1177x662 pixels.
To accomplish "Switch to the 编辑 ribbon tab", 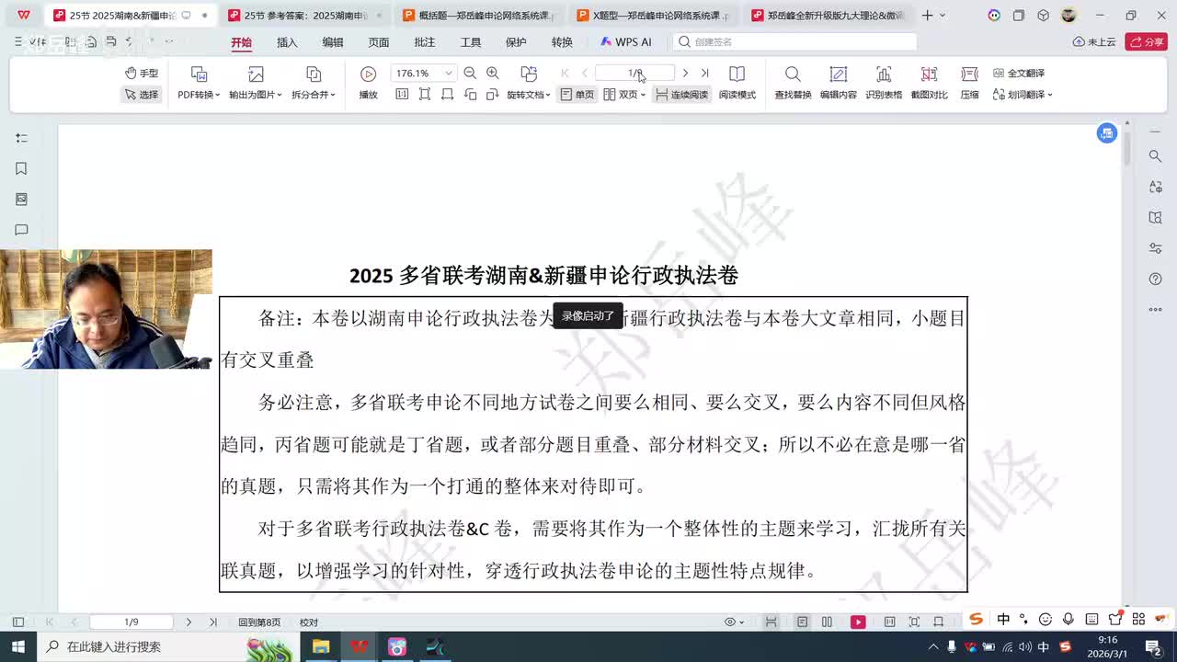I will click(333, 42).
